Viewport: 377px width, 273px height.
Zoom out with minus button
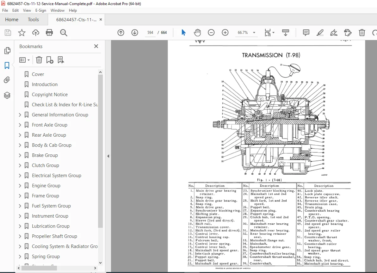coord(211,33)
